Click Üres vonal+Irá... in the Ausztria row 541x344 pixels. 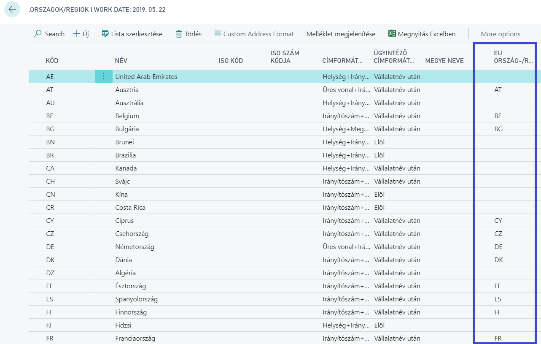point(347,90)
